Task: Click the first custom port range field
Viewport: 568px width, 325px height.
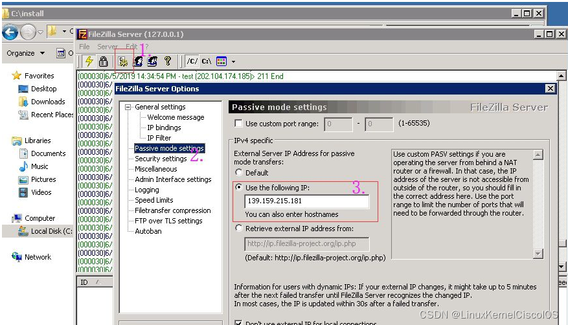Action: [x=338, y=124]
